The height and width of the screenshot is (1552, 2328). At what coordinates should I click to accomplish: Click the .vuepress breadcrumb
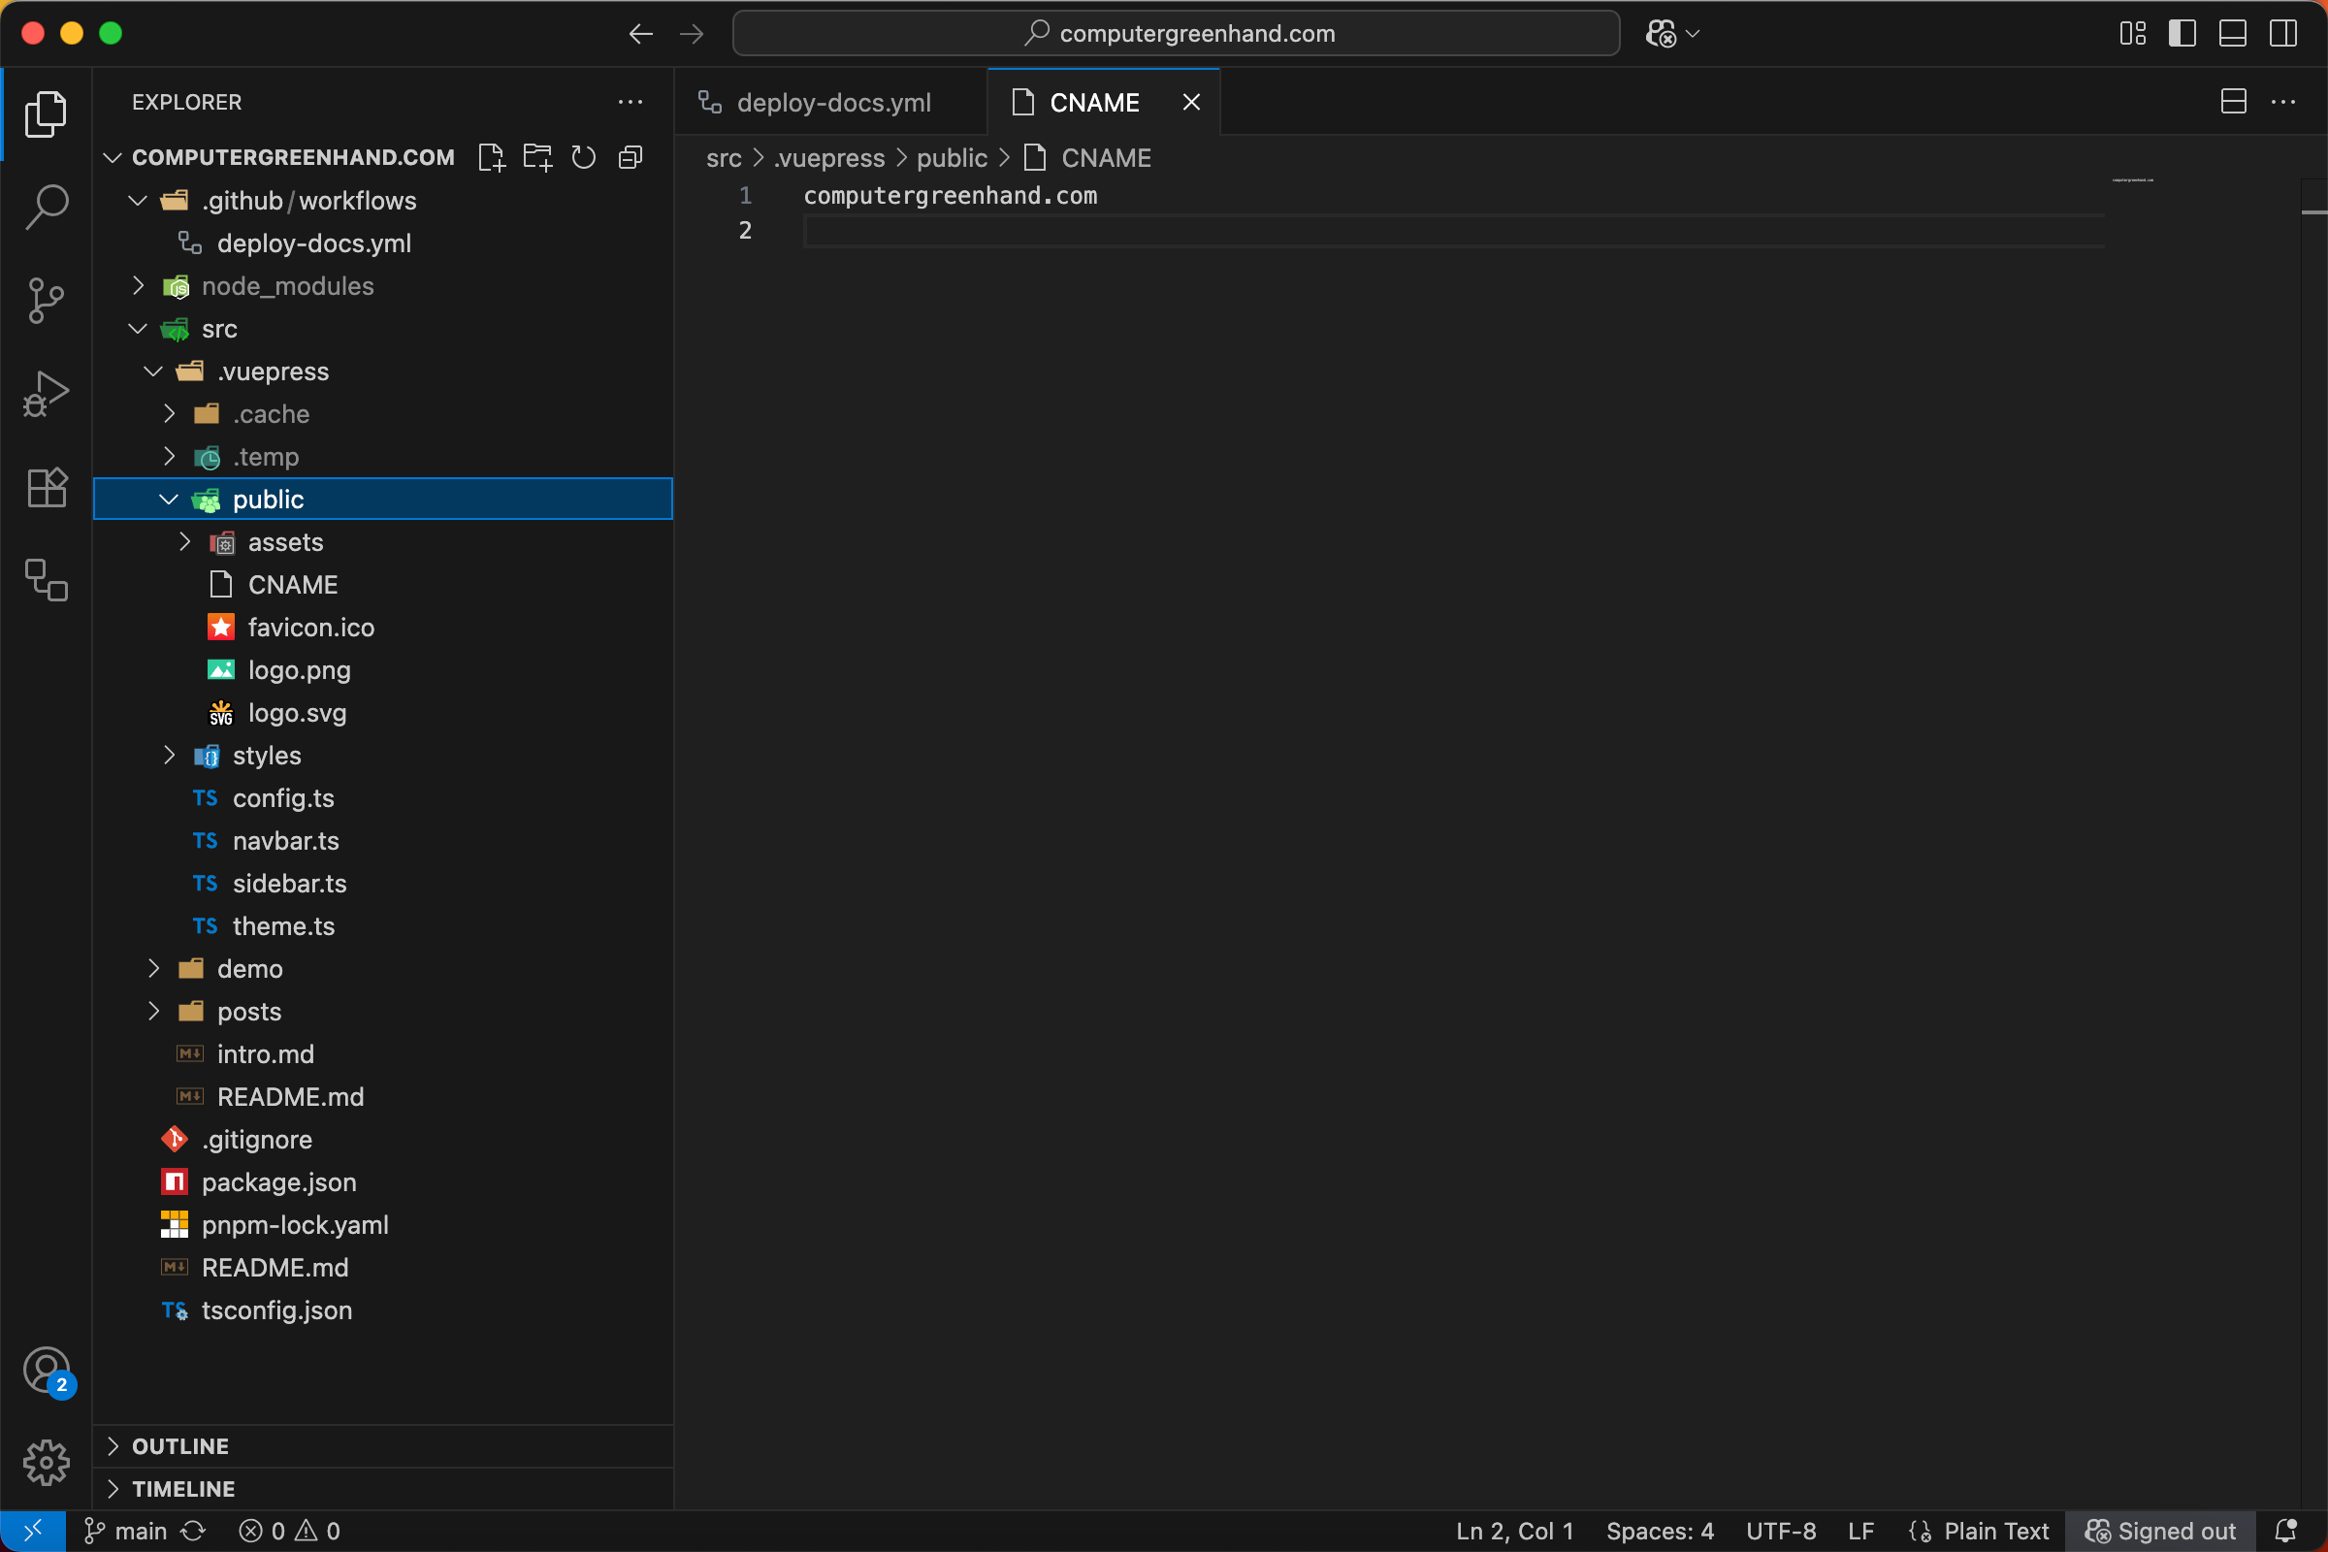[829, 158]
